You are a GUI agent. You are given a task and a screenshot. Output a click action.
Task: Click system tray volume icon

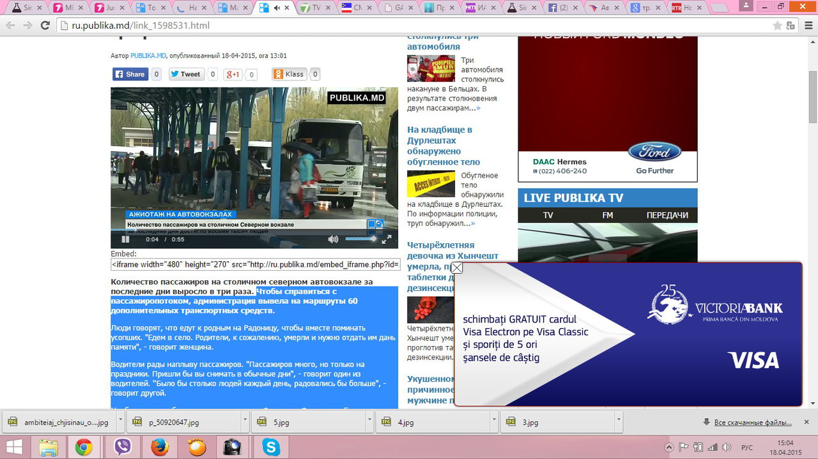[x=728, y=447]
